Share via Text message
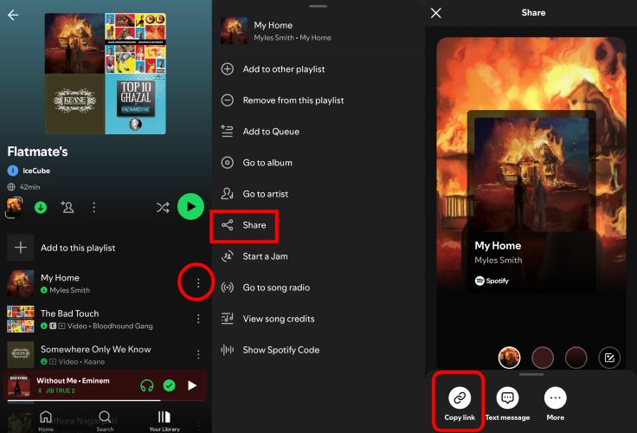The image size is (637, 433). pos(507,404)
